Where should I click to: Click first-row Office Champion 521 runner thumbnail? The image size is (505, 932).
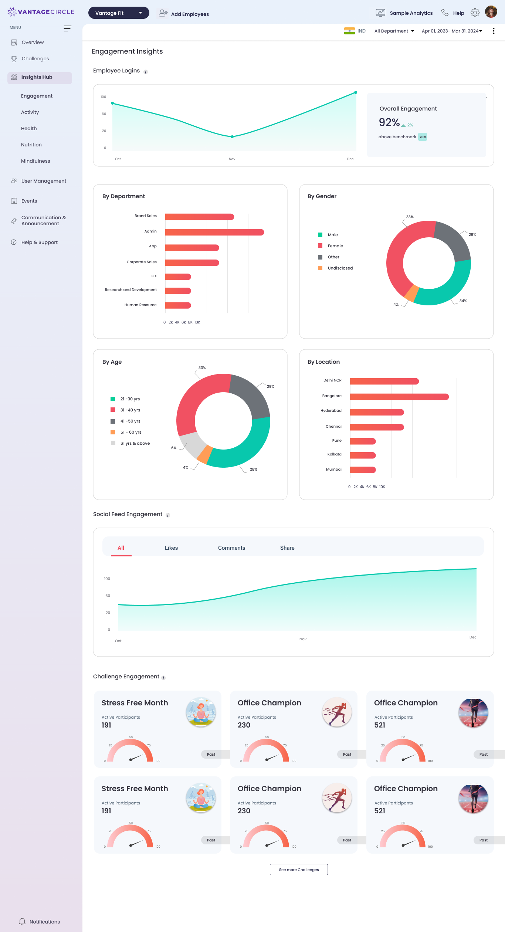pyautogui.click(x=473, y=713)
